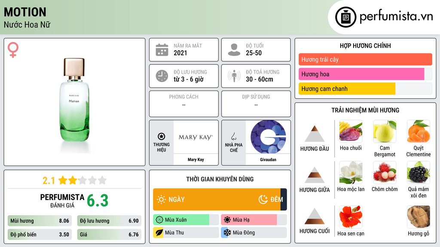
Task: Click the Độ lưu hương 6.90 score bar
Action: point(109,221)
